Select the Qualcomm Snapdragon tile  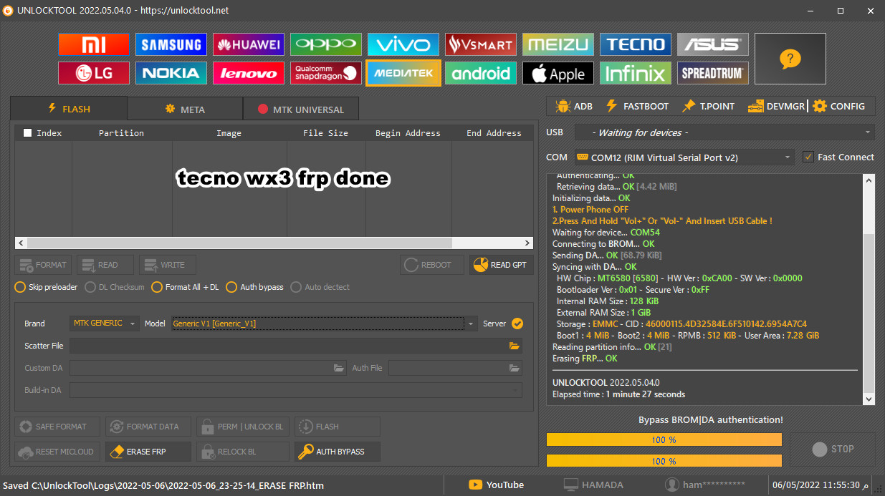click(326, 73)
